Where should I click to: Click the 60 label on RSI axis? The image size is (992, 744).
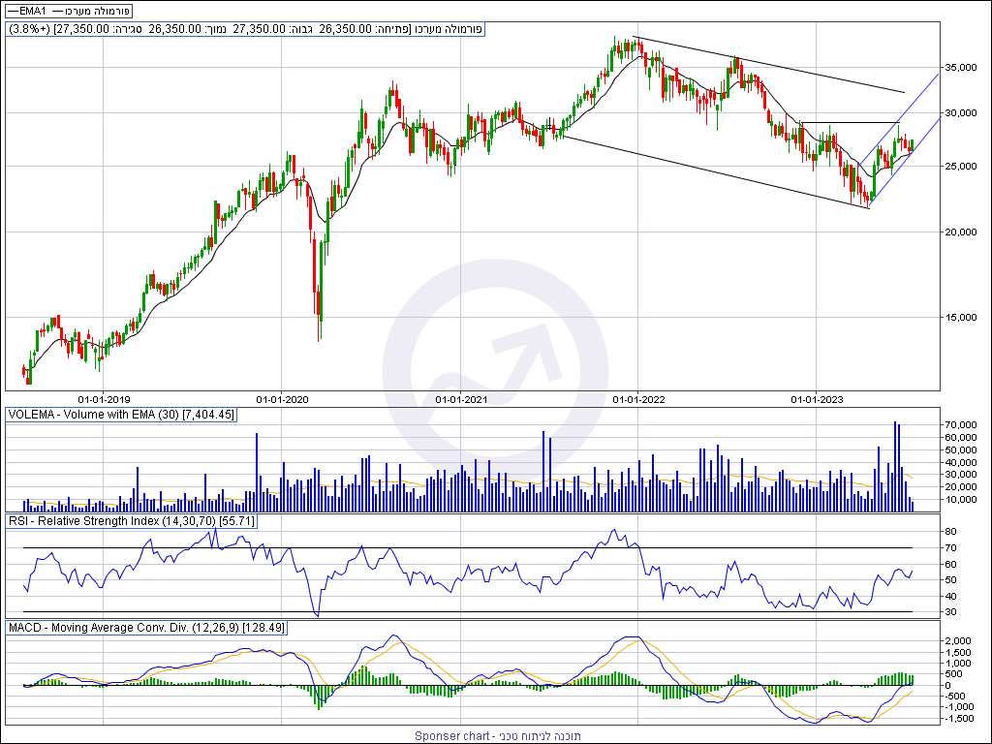[950, 565]
